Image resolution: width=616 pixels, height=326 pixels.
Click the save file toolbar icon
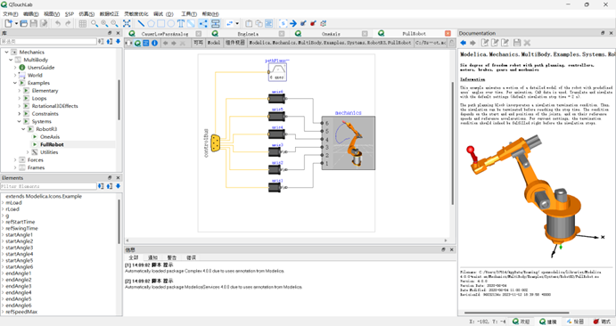point(34,23)
